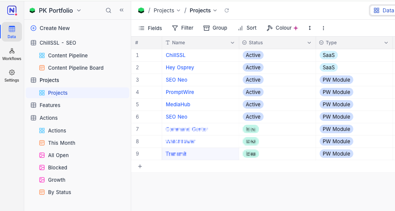Open the Filter toolbar option
The image size is (395, 211).
pos(183,28)
